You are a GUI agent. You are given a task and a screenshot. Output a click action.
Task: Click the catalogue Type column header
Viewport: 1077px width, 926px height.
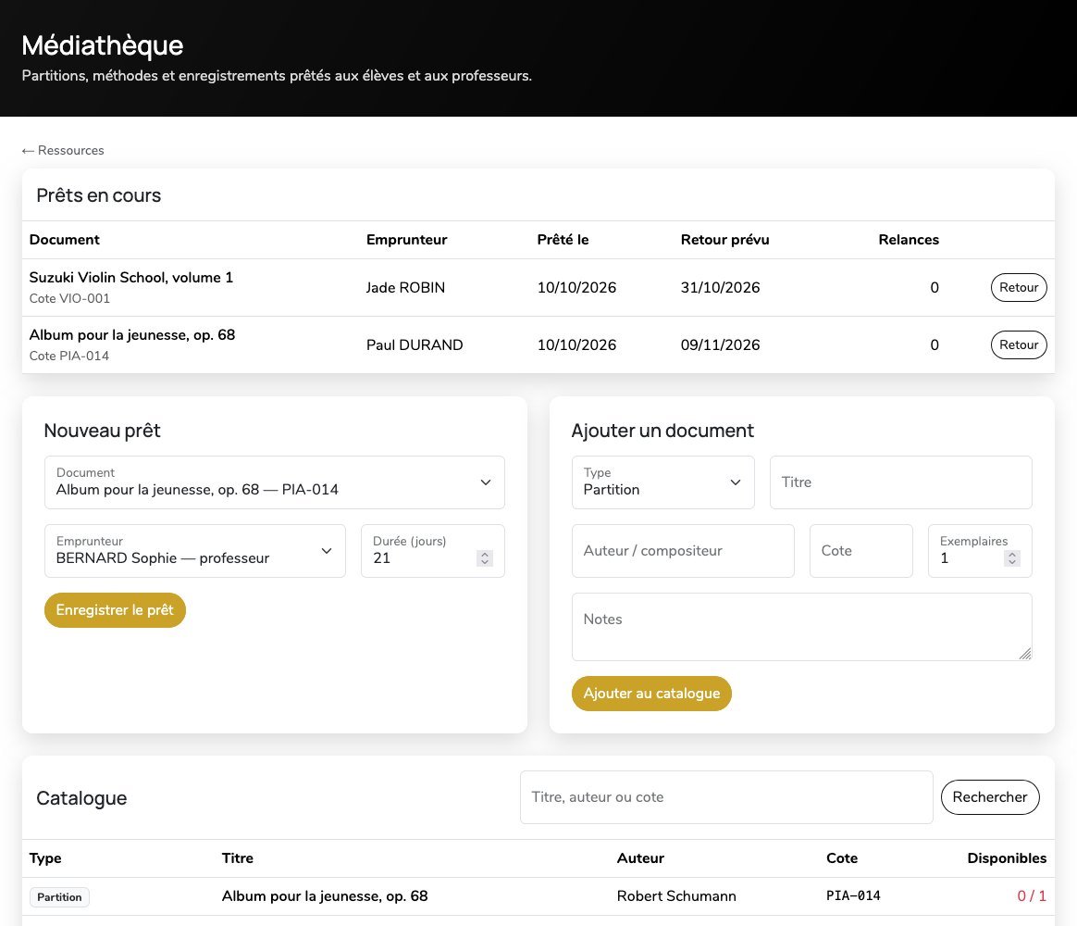45,858
